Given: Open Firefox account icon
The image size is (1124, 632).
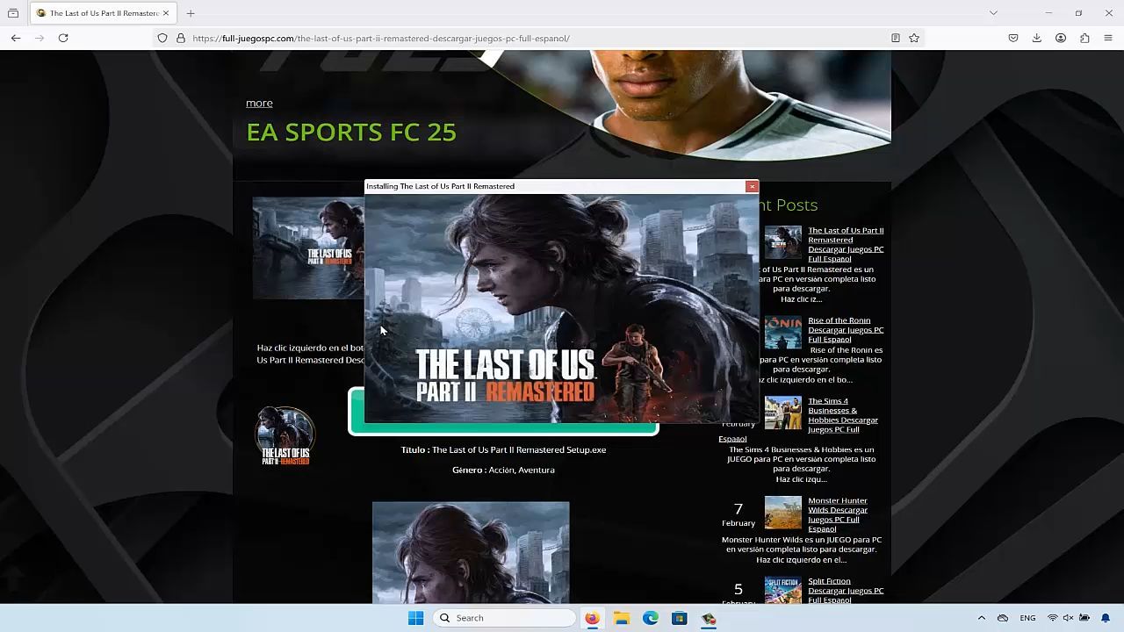Looking at the screenshot, I should pyautogui.click(x=1061, y=38).
